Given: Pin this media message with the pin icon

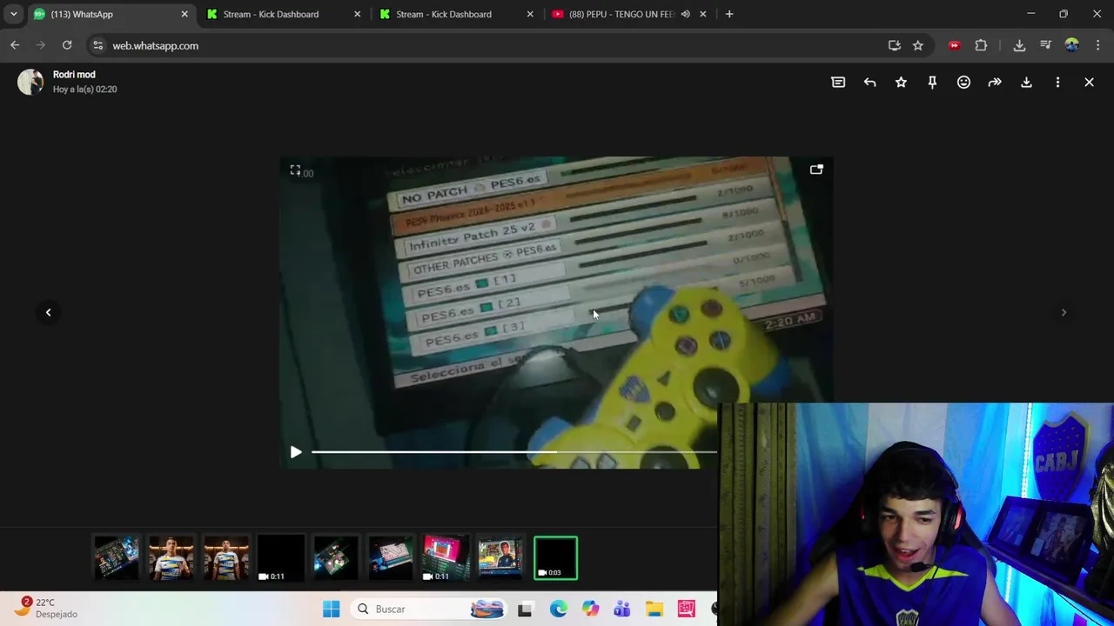Looking at the screenshot, I should 932,82.
